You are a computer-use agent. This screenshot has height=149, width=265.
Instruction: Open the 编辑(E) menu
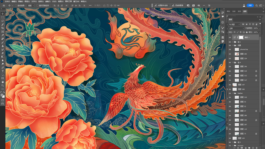(14, 1)
